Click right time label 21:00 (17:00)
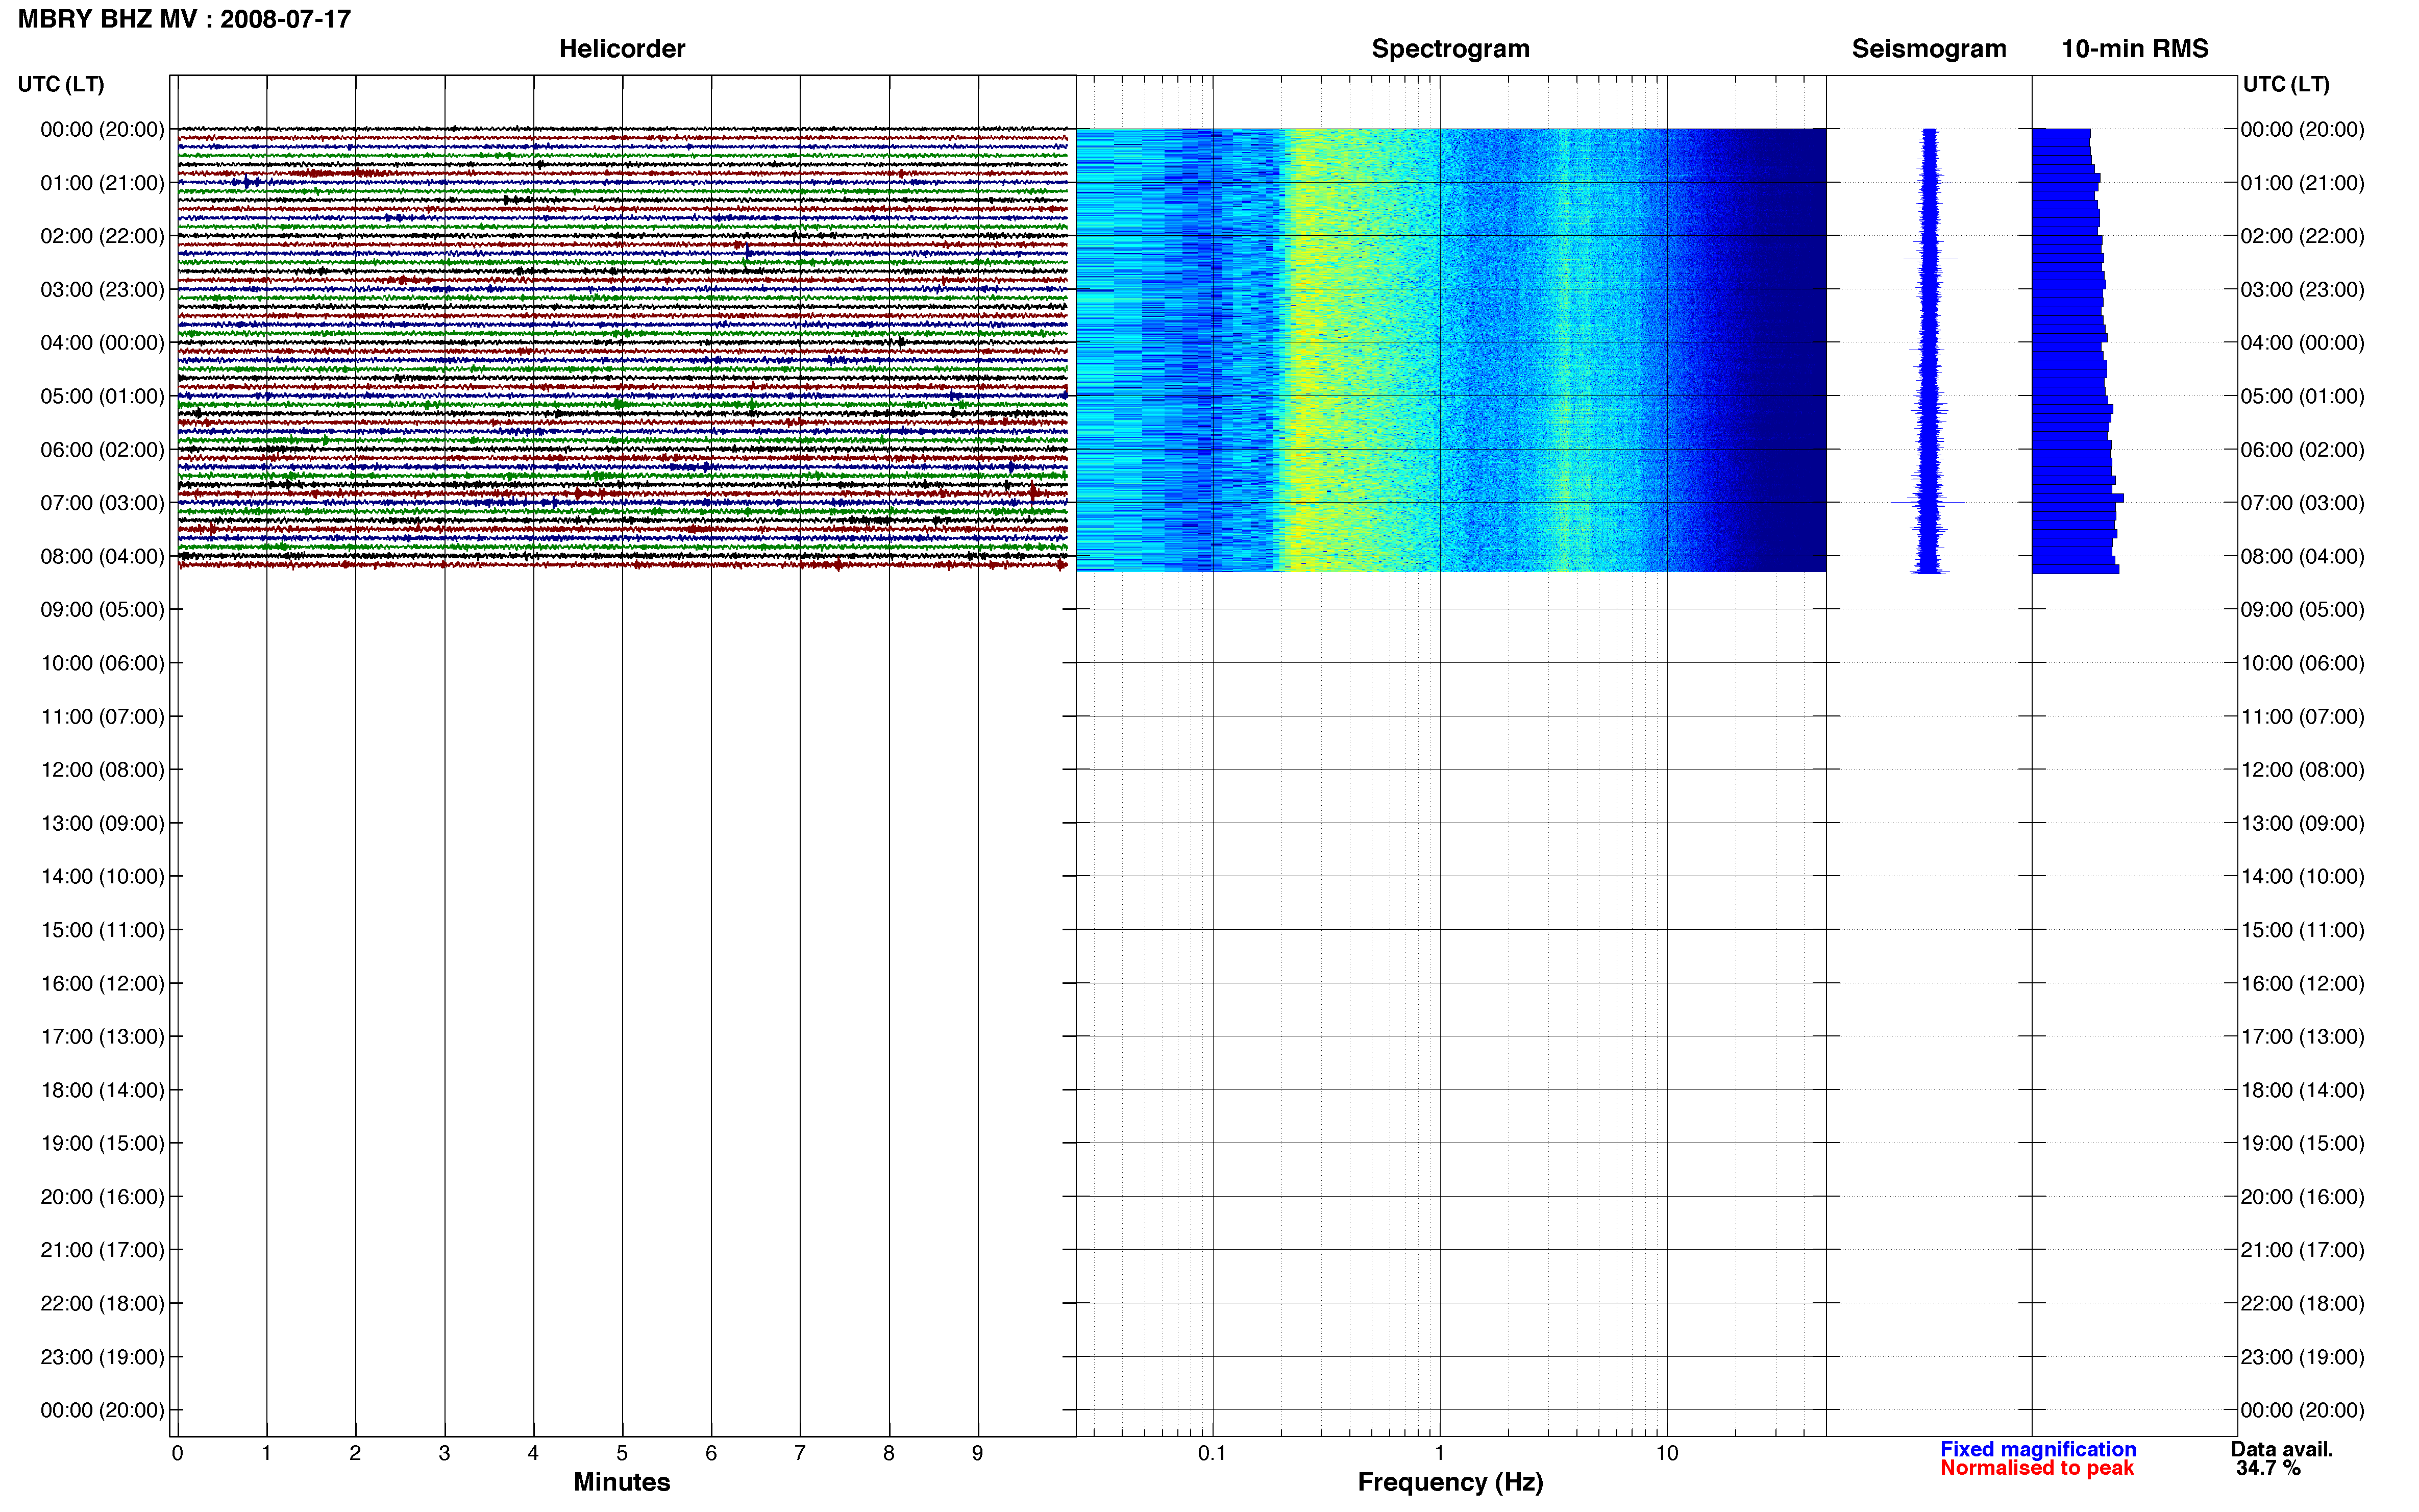 click(2302, 1250)
